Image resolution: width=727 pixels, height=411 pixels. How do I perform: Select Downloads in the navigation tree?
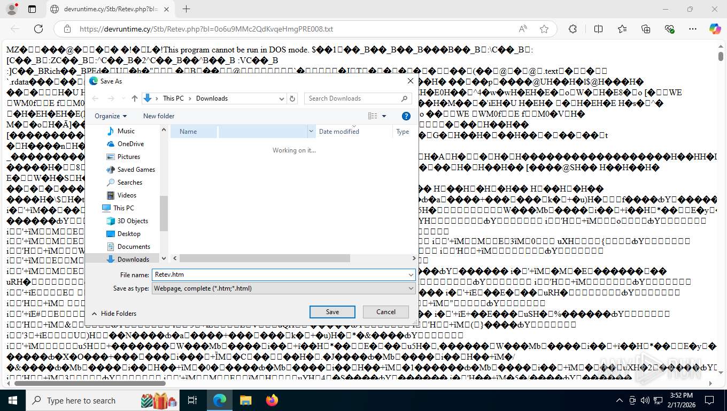pos(133,260)
